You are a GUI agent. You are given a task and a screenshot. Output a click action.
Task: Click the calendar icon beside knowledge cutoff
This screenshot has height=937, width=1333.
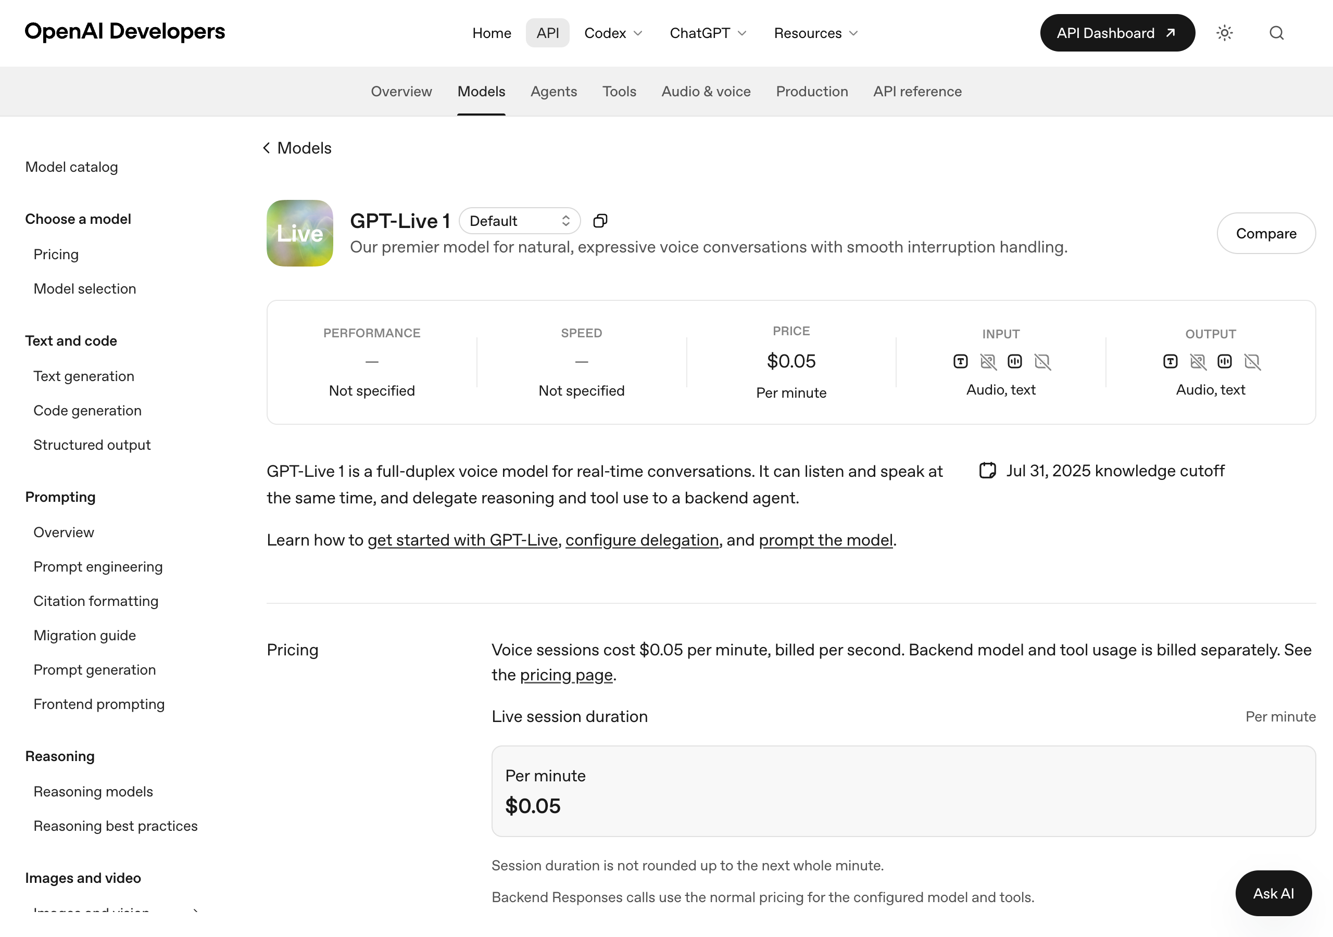tap(988, 470)
